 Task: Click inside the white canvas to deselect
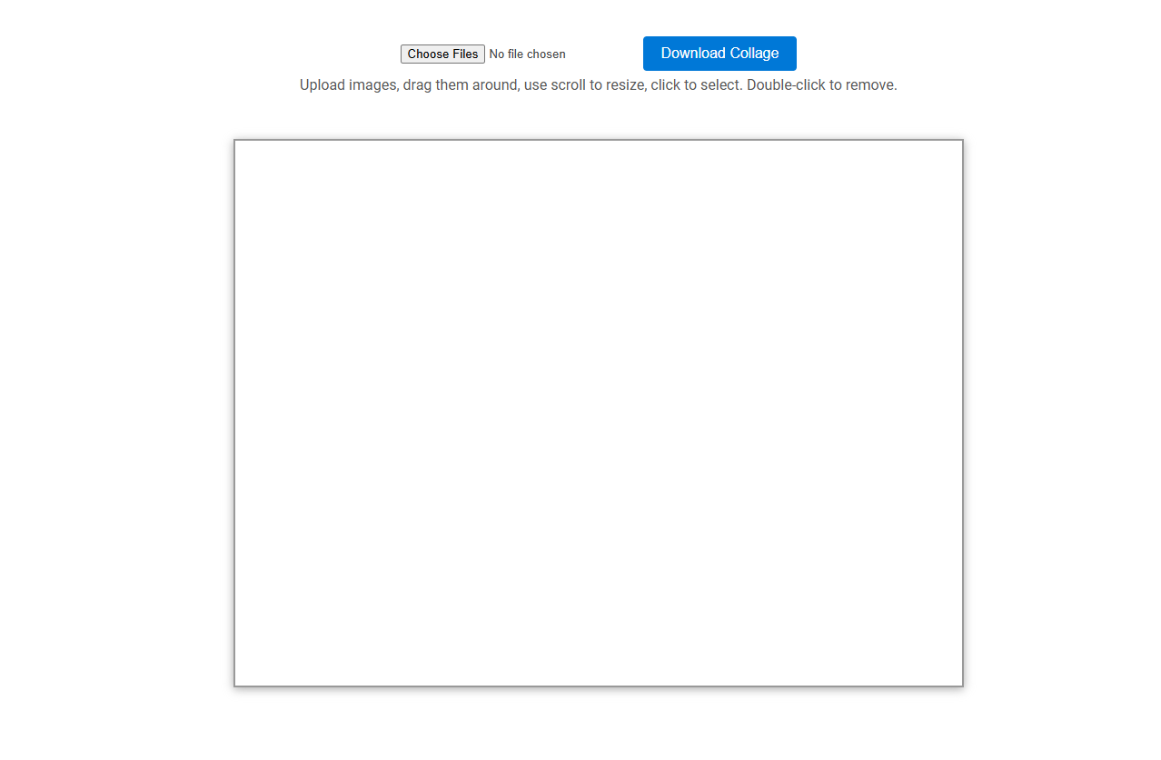tap(599, 413)
